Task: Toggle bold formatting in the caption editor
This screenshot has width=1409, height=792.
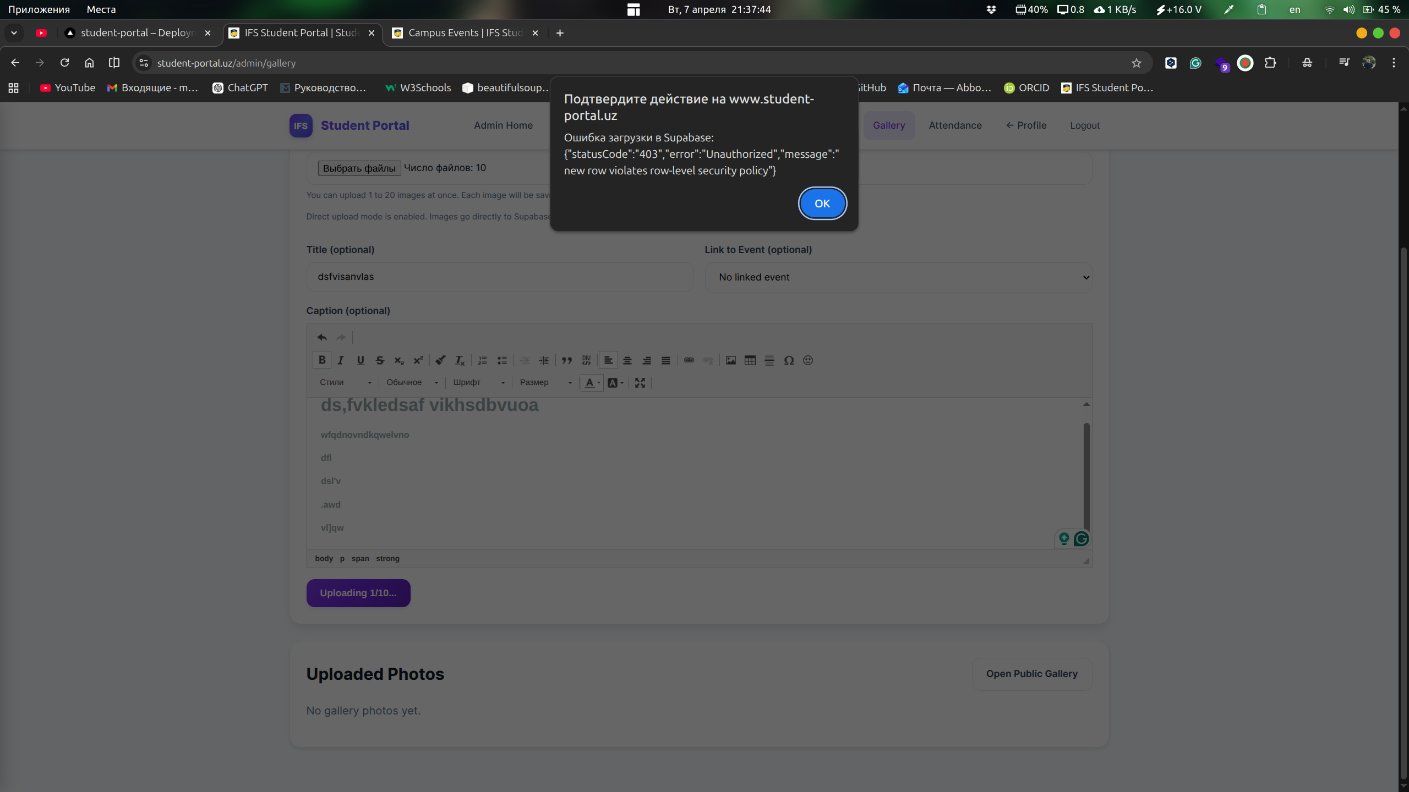Action: click(x=322, y=360)
